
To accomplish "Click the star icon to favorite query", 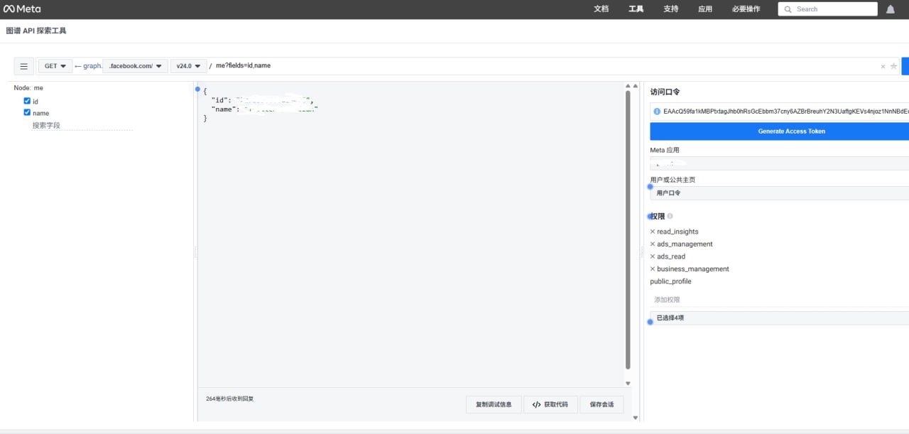I will (893, 66).
